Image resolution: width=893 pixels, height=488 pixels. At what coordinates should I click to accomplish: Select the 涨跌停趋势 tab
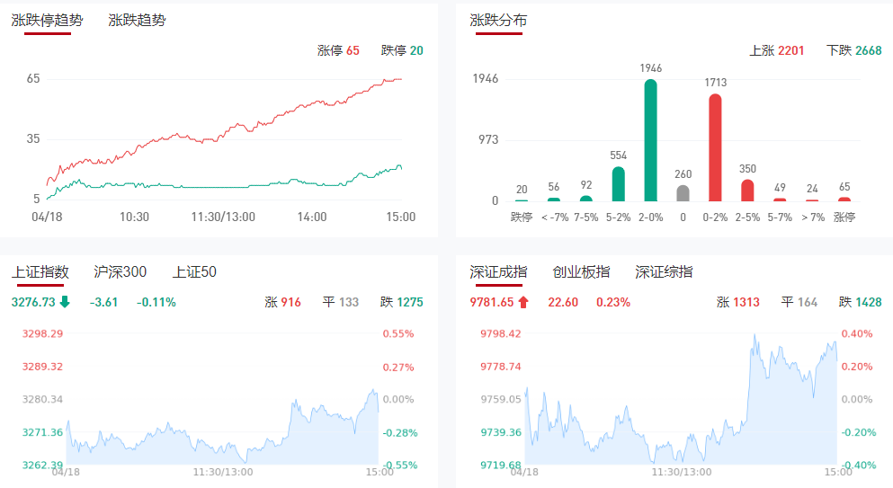click(47, 20)
